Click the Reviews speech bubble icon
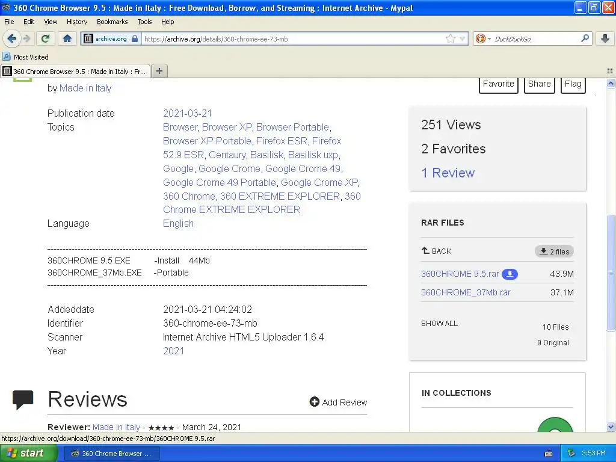The width and height of the screenshot is (616, 462). click(23, 399)
